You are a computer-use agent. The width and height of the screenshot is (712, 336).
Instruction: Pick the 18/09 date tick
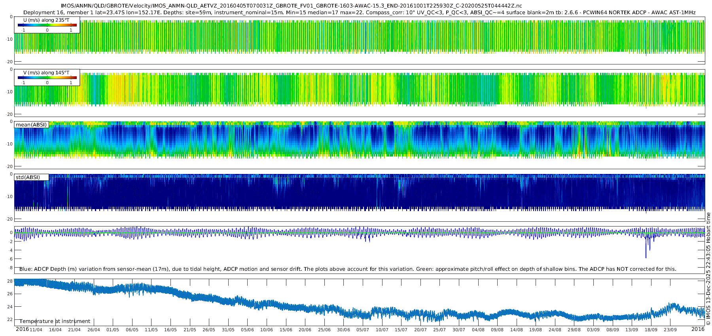[651, 330]
